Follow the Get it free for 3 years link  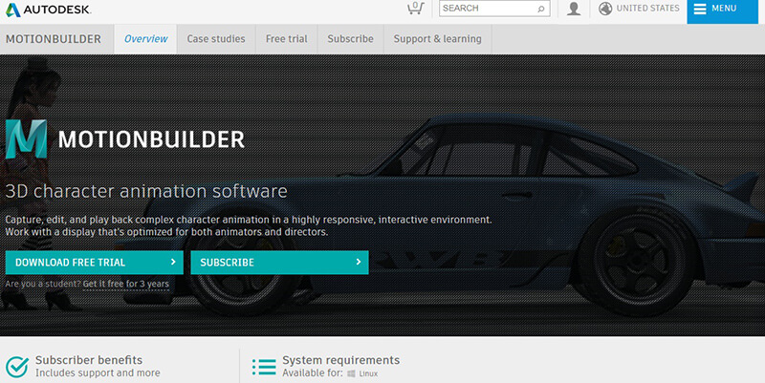126,284
